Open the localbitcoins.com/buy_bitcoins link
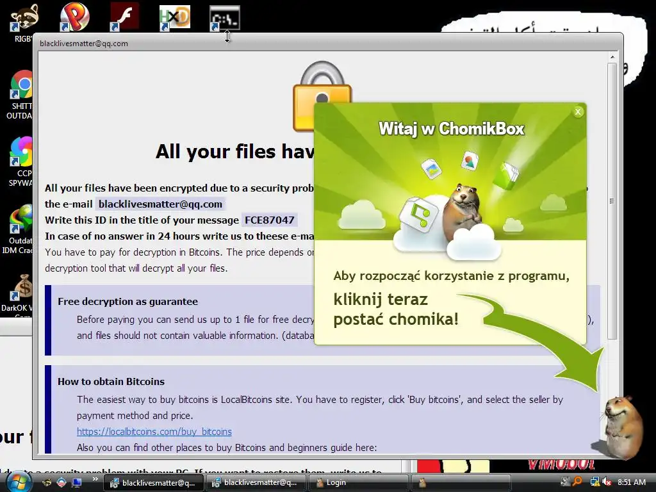This screenshot has width=656, height=492. pyautogui.click(x=154, y=431)
